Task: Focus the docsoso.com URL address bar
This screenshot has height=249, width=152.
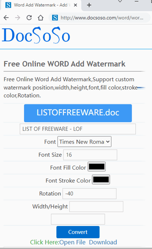Action: click(x=102, y=18)
